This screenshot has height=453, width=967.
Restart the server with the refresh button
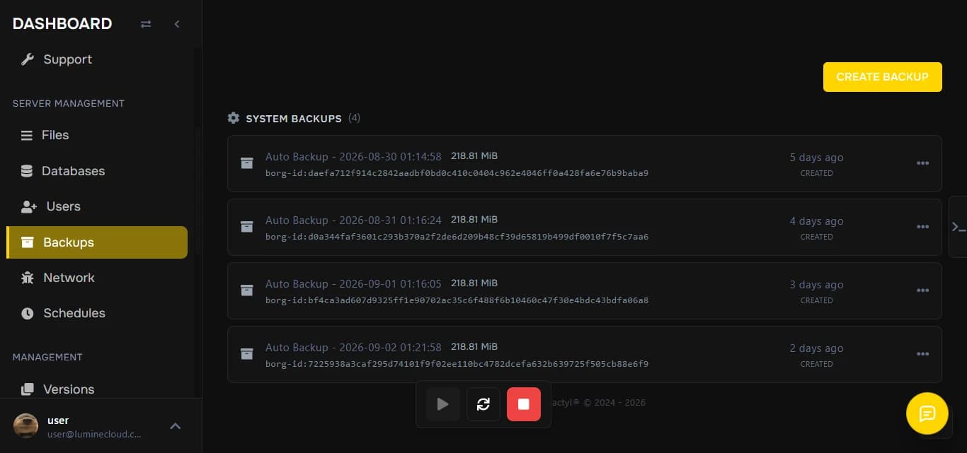483,404
